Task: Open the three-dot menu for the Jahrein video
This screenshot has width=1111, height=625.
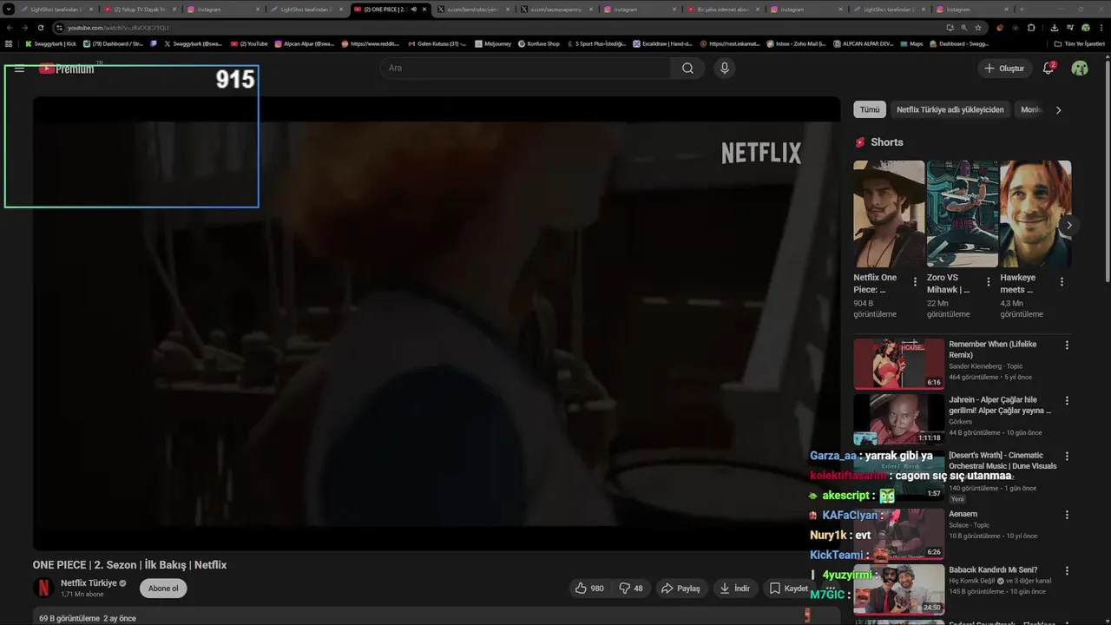Action: (1067, 401)
